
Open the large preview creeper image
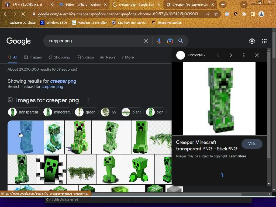pos(219,99)
